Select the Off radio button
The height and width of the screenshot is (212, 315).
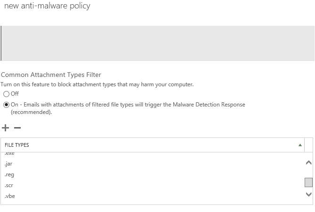[7, 94]
